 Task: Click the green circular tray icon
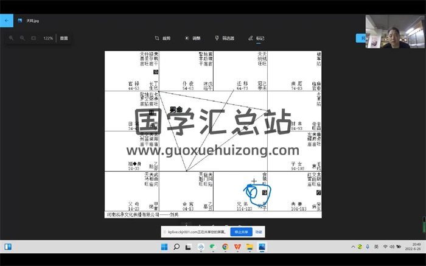pyautogui.click(x=360, y=247)
